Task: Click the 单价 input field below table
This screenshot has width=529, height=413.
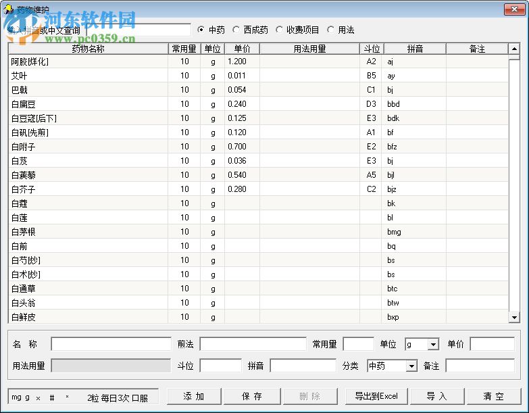Action: (493, 344)
